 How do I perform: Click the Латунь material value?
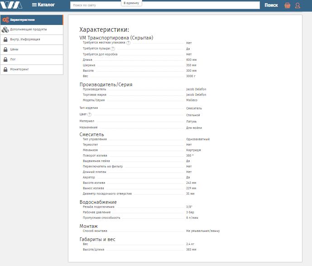tap(192, 122)
